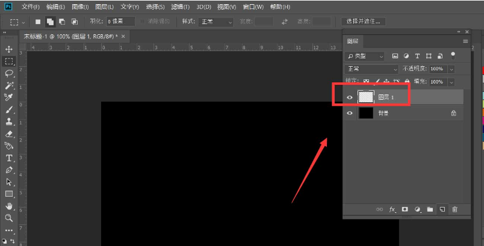Open the 图像(I) menu

pyautogui.click(x=80, y=7)
